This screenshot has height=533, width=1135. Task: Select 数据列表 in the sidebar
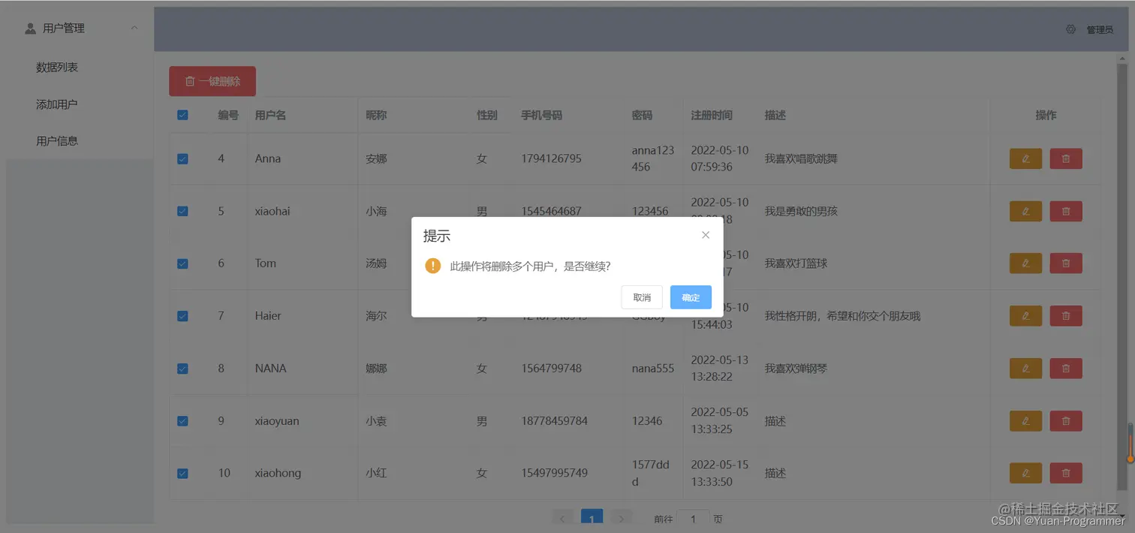point(56,67)
